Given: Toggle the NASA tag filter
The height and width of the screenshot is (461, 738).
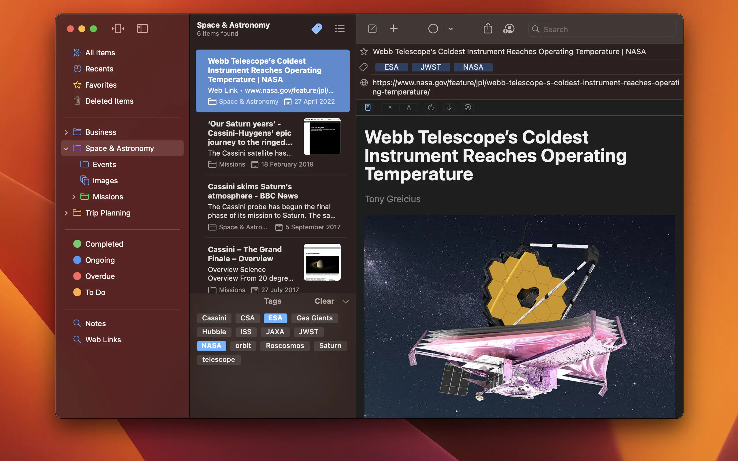Looking at the screenshot, I should [211, 345].
